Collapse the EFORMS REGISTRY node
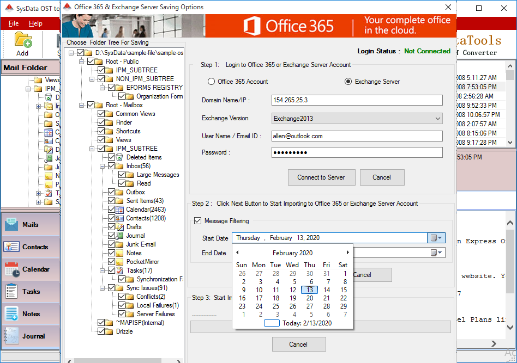 coord(102,88)
